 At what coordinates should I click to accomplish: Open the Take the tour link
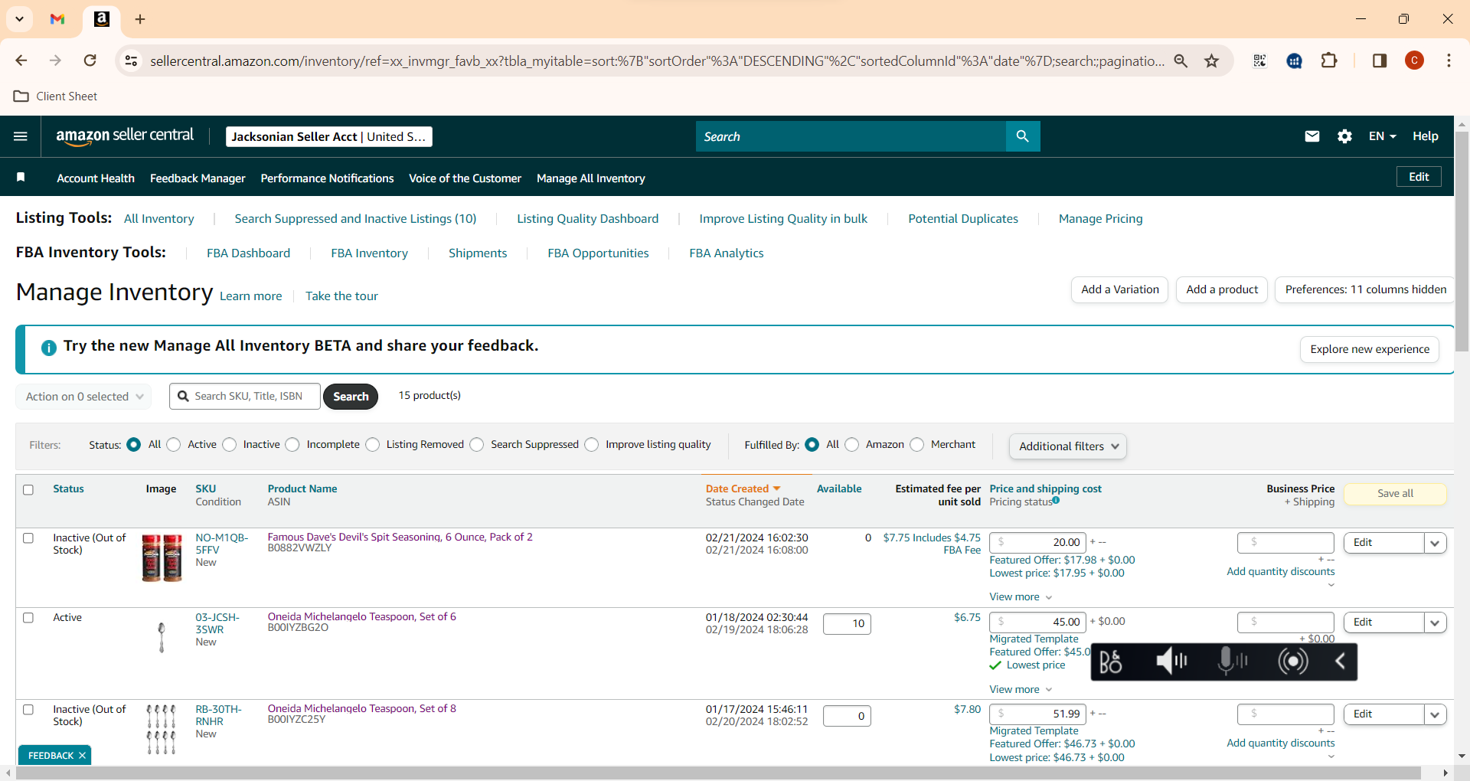pos(341,296)
